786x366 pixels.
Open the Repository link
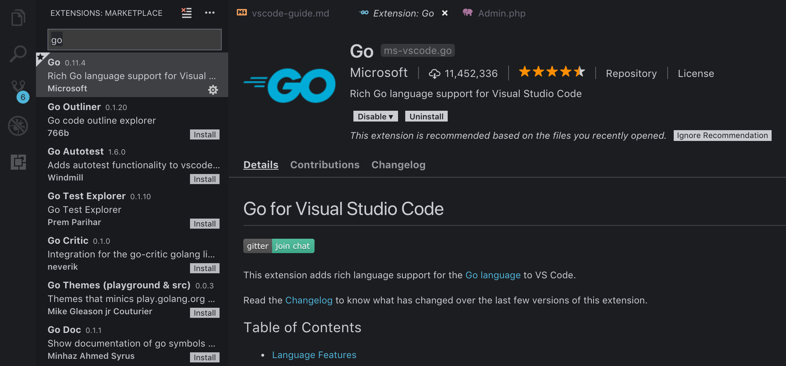point(631,73)
